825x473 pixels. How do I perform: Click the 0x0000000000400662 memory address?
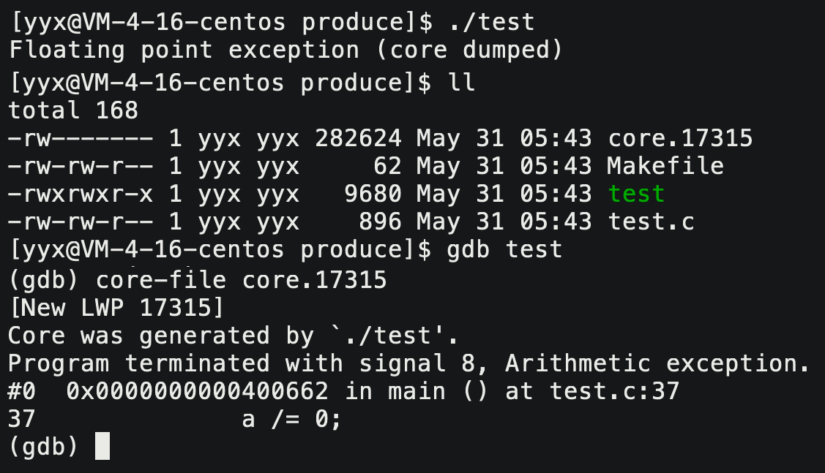(198, 391)
